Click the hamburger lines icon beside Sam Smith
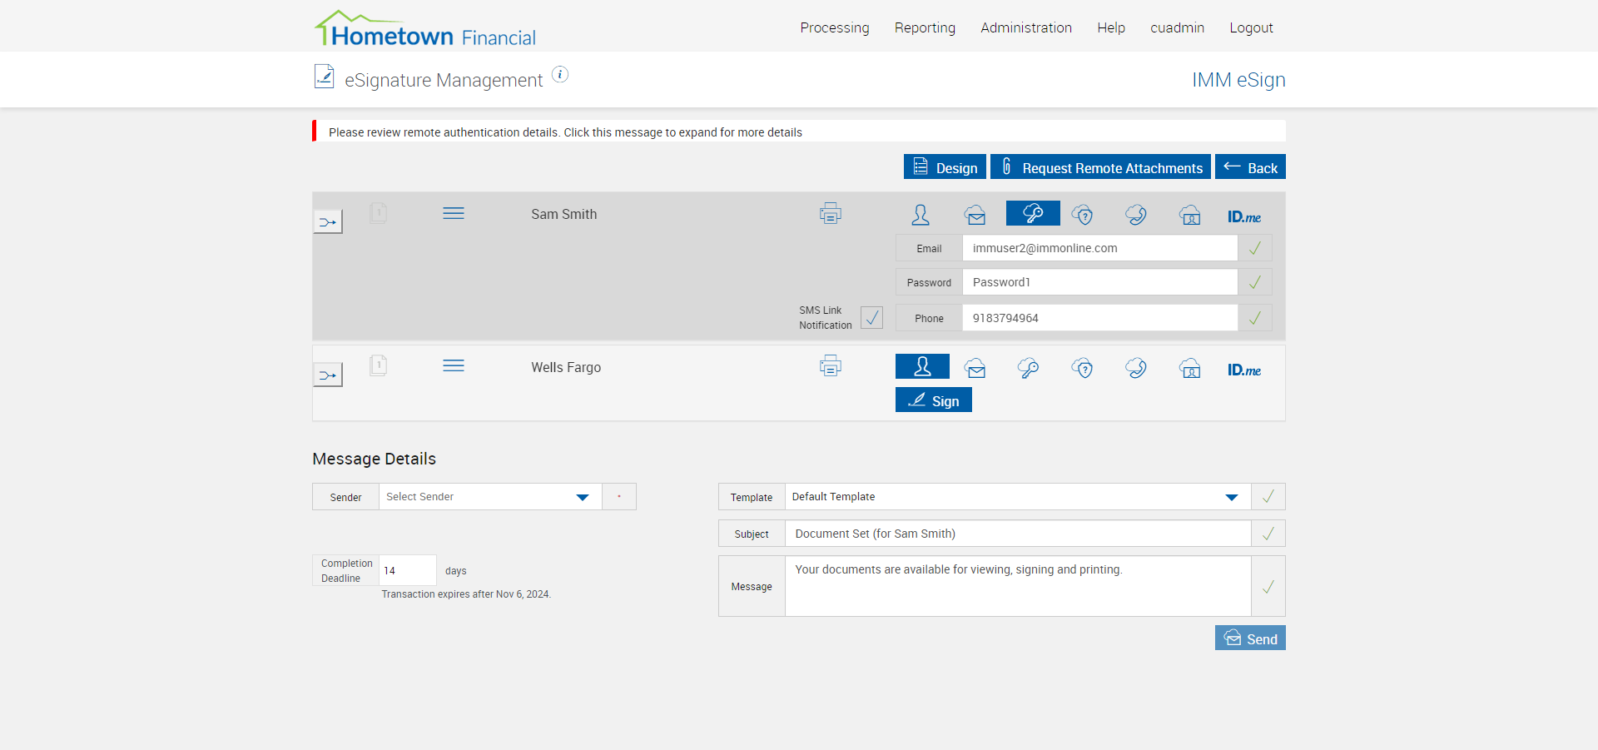Viewport: 1598px width, 750px height. click(454, 214)
